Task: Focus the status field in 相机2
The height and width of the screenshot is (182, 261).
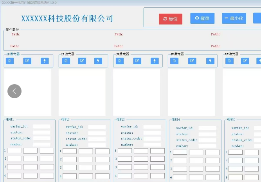Action: (97, 133)
